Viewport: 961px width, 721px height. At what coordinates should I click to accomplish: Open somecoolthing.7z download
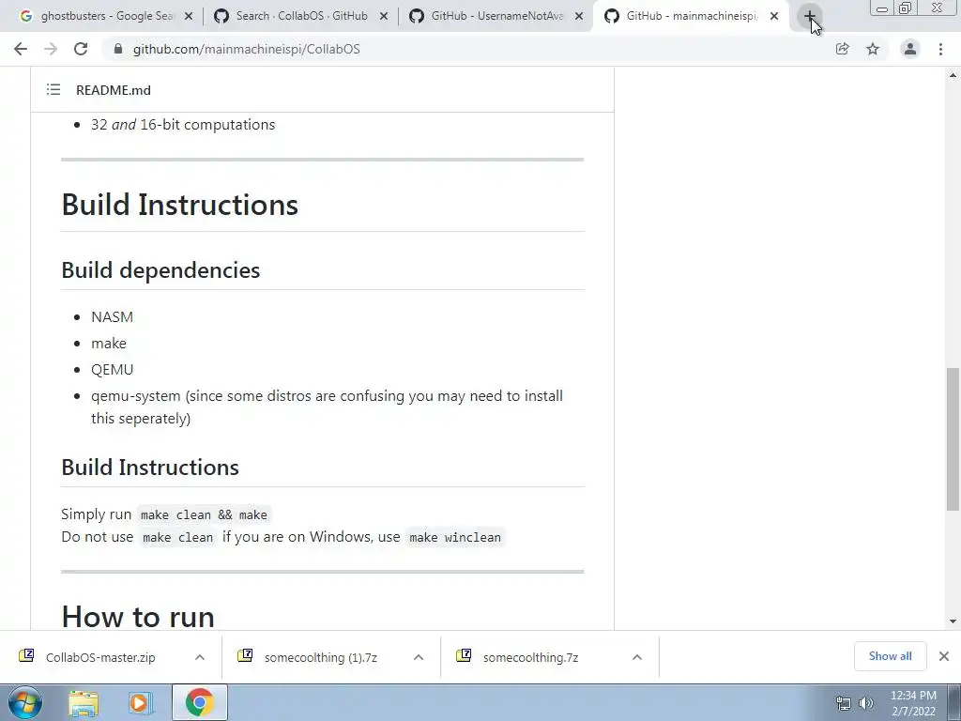click(x=530, y=657)
